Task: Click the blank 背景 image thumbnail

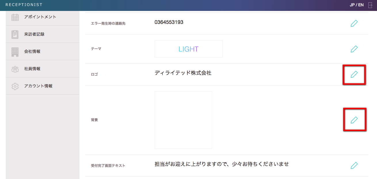Action: point(183,120)
